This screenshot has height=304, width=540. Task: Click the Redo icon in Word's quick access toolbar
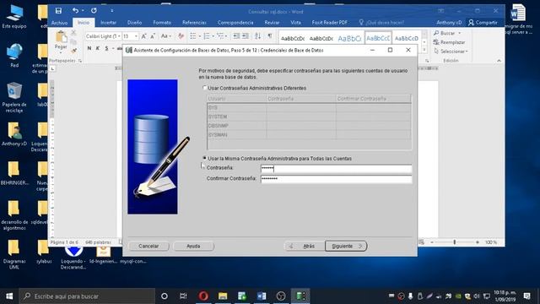tap(94, 11)
